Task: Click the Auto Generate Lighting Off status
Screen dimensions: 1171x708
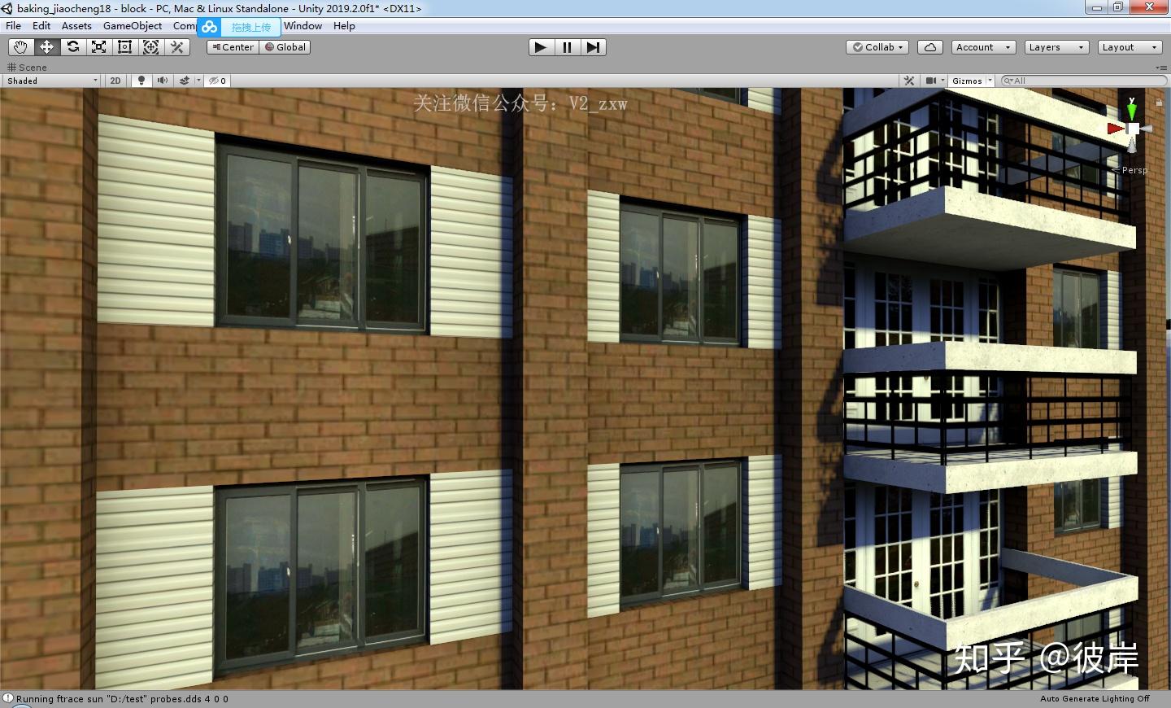Action: (1095, 698)
